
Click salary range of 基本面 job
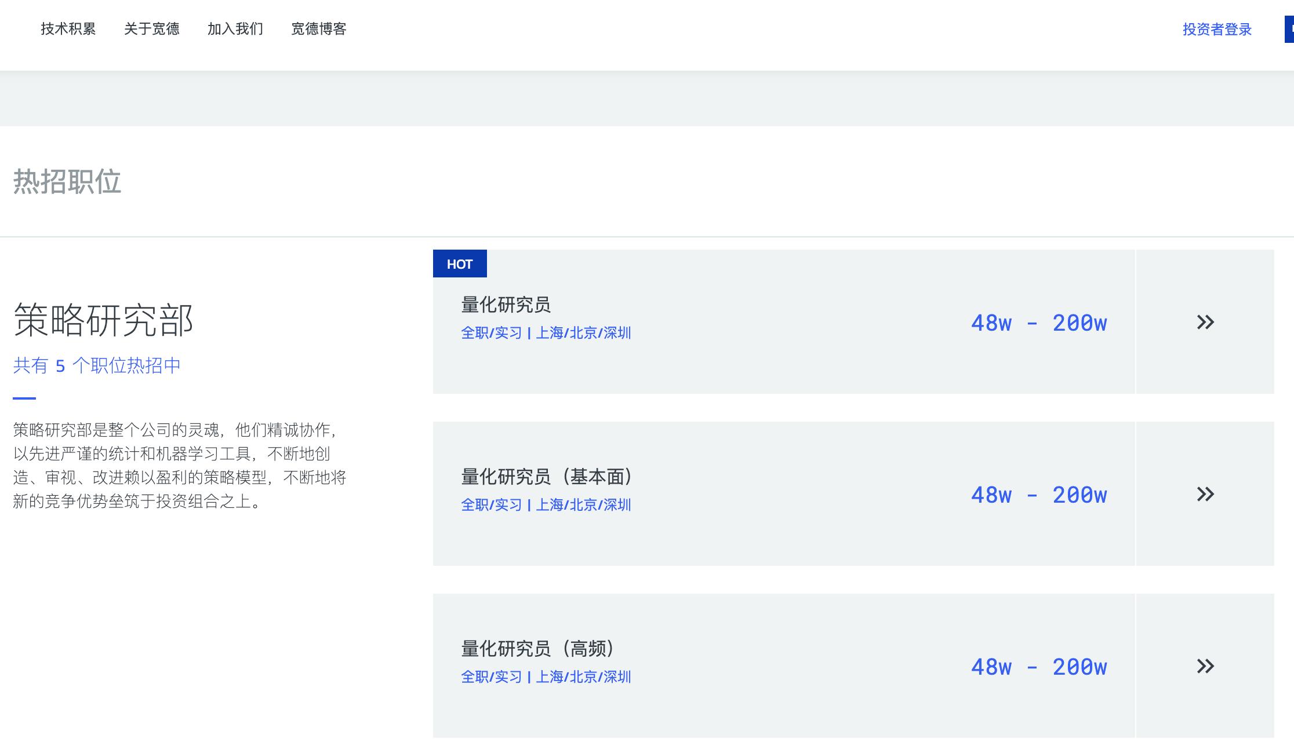(x=1039, y=495)
